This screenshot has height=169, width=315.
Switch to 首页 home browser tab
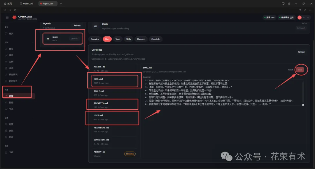click(x=8, y=3)
